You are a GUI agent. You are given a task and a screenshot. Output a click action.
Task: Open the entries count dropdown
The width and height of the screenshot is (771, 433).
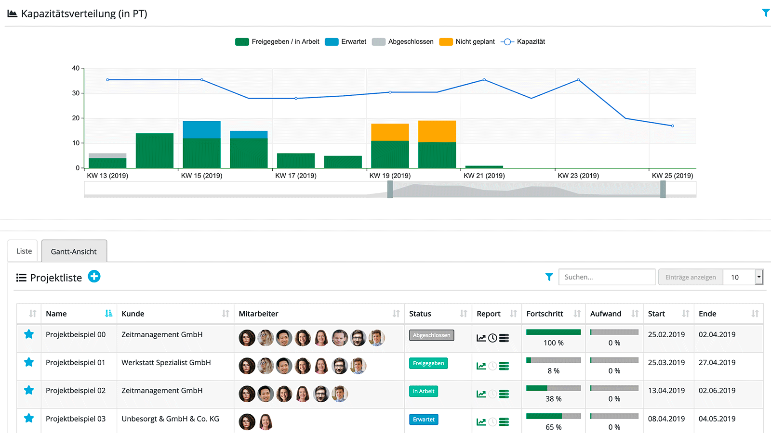[758, 277]
